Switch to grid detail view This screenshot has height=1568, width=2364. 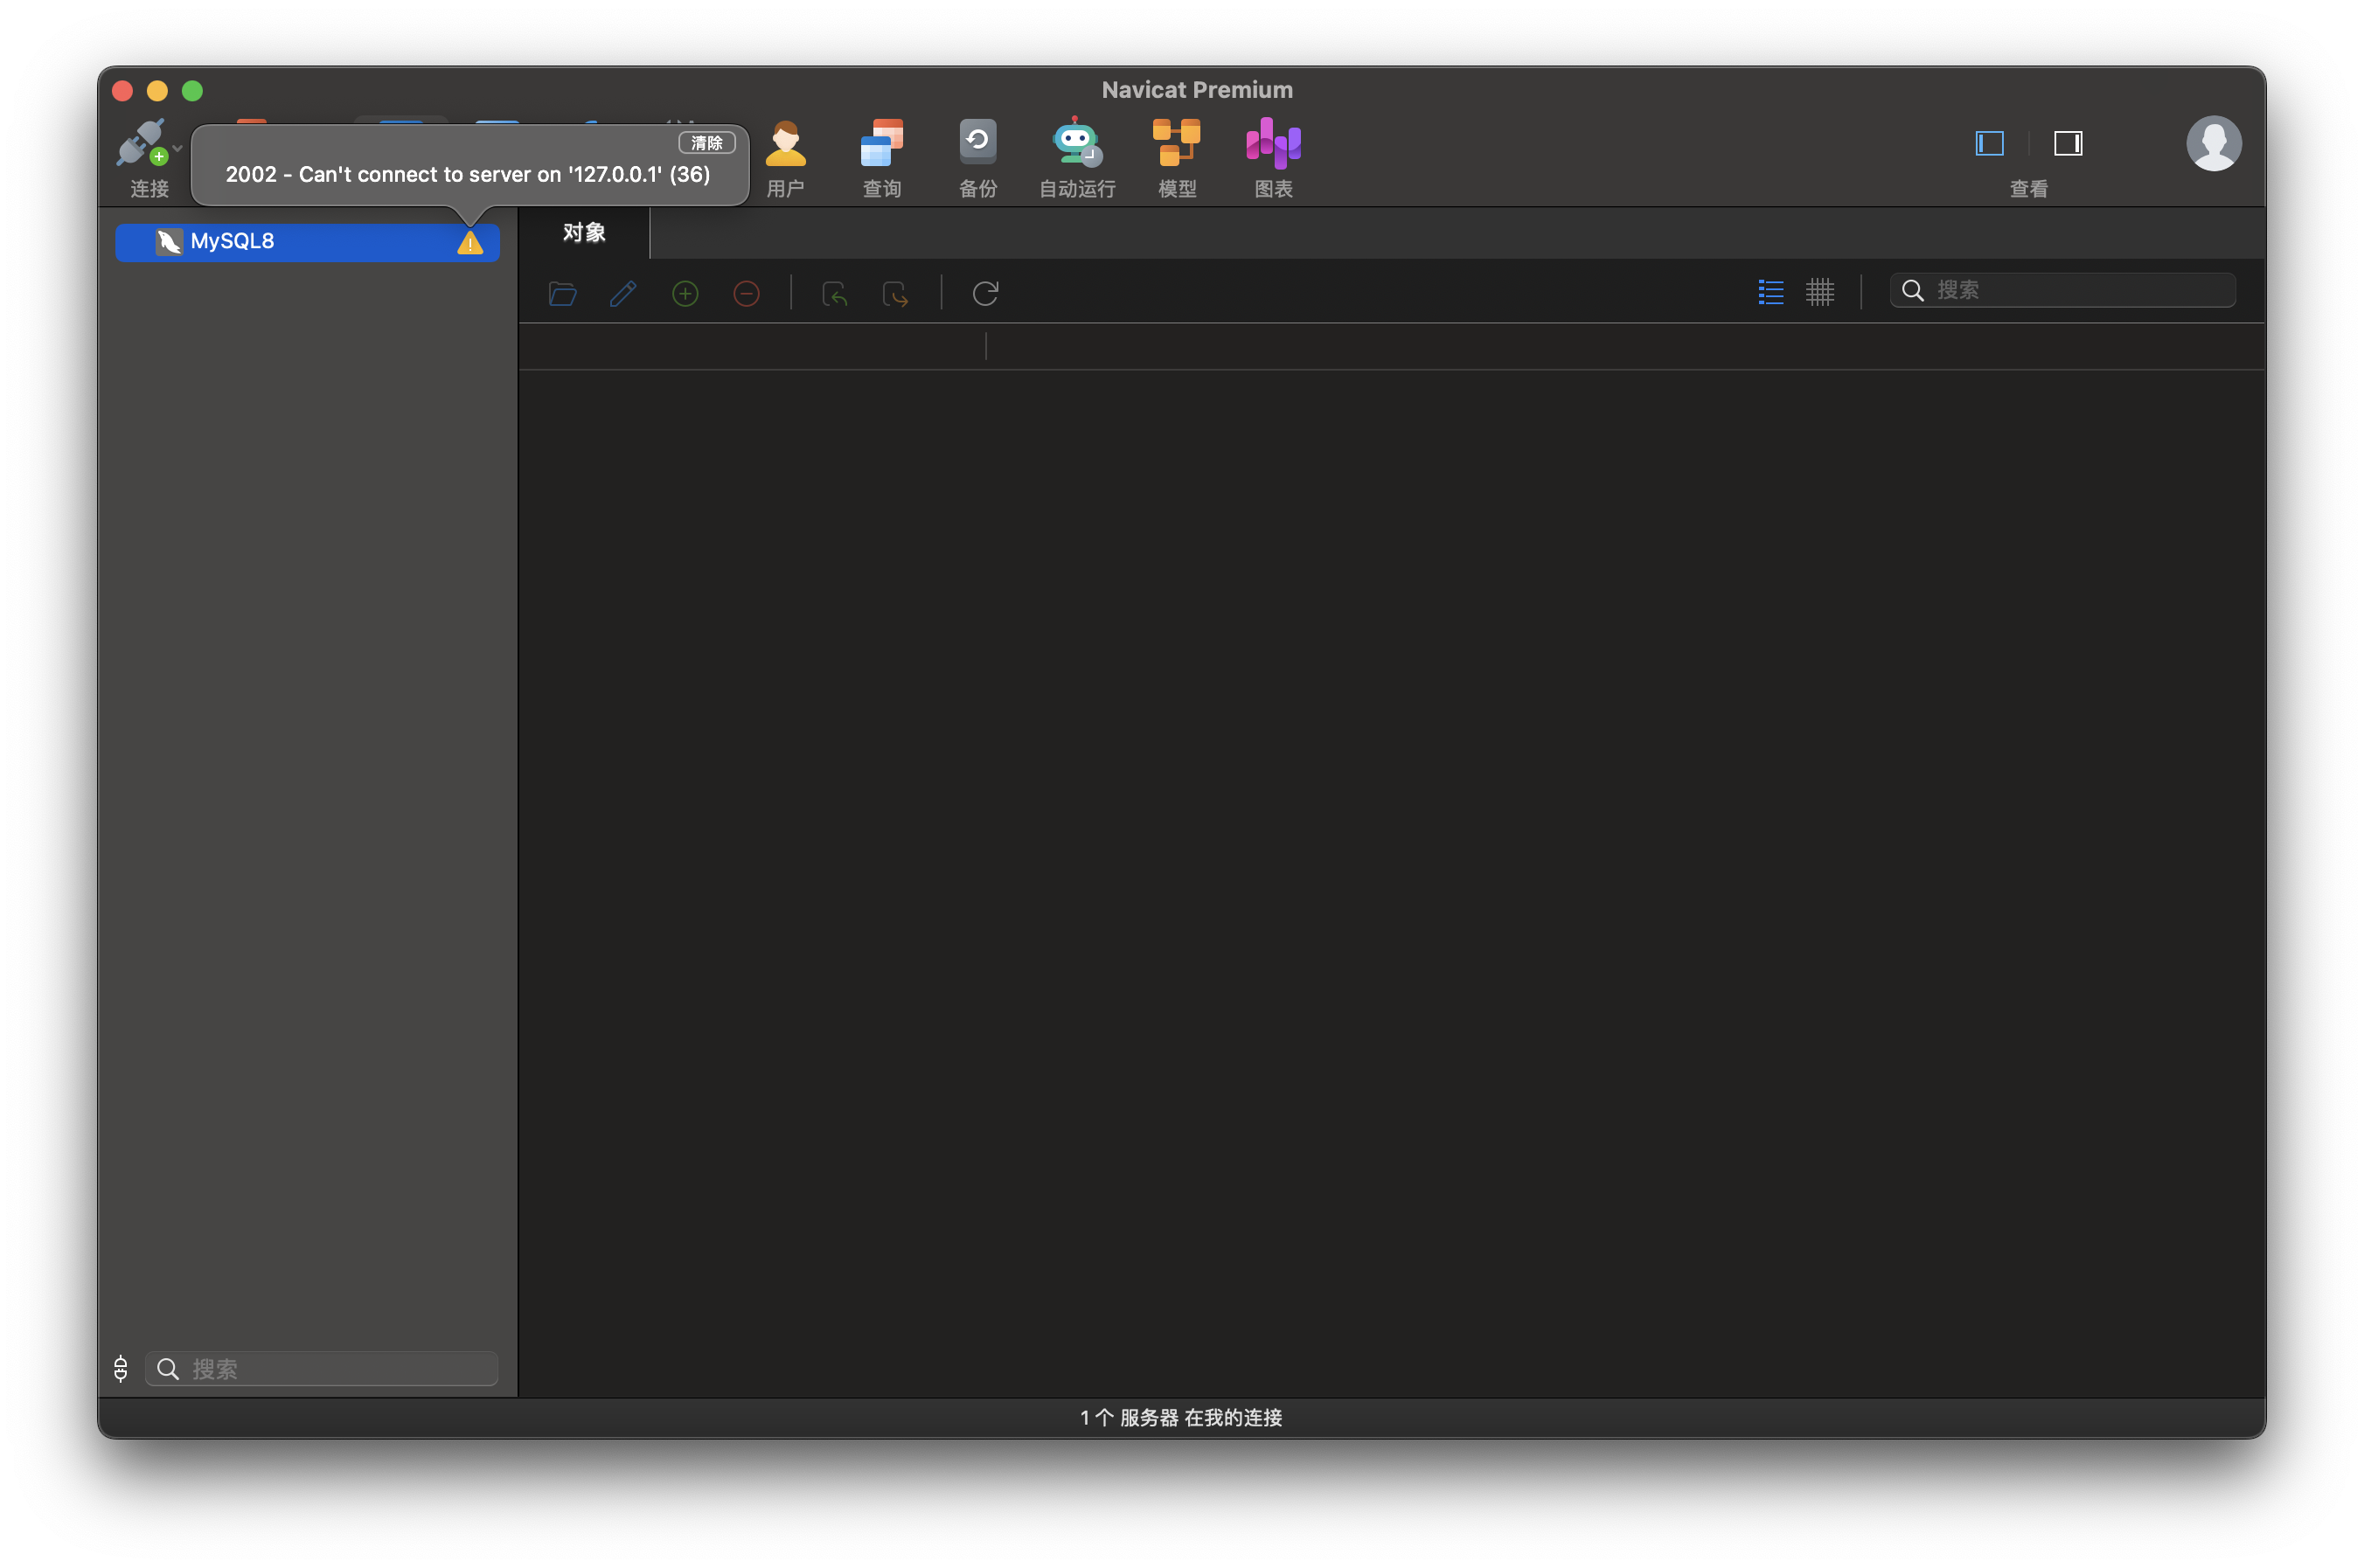click(x=1819, y=292)
